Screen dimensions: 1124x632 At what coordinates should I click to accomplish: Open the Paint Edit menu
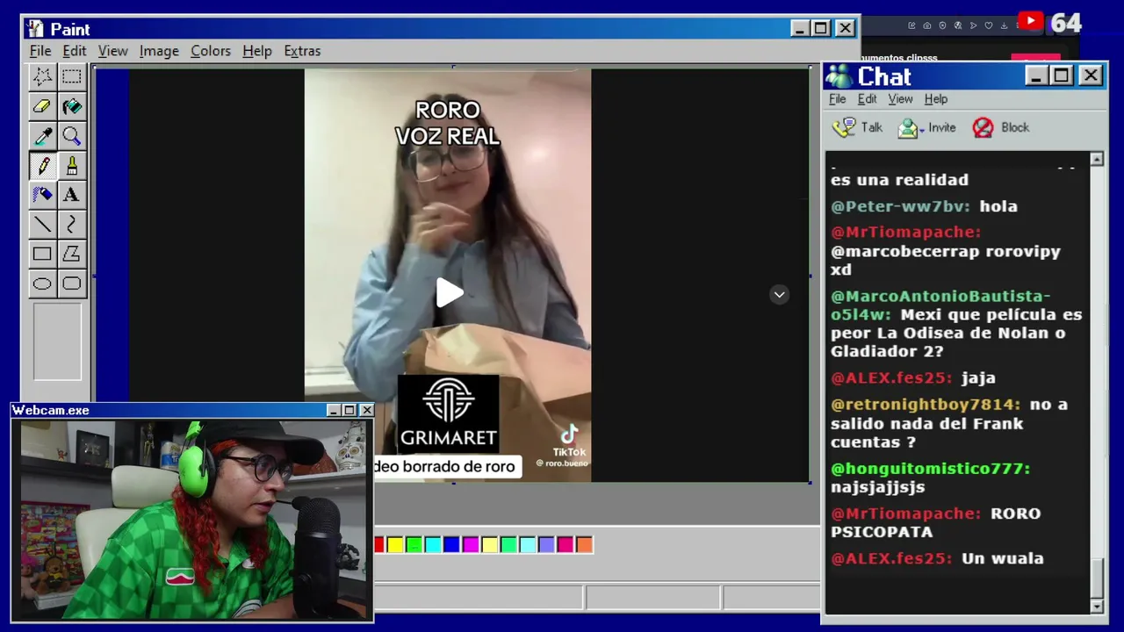point(75,51)
